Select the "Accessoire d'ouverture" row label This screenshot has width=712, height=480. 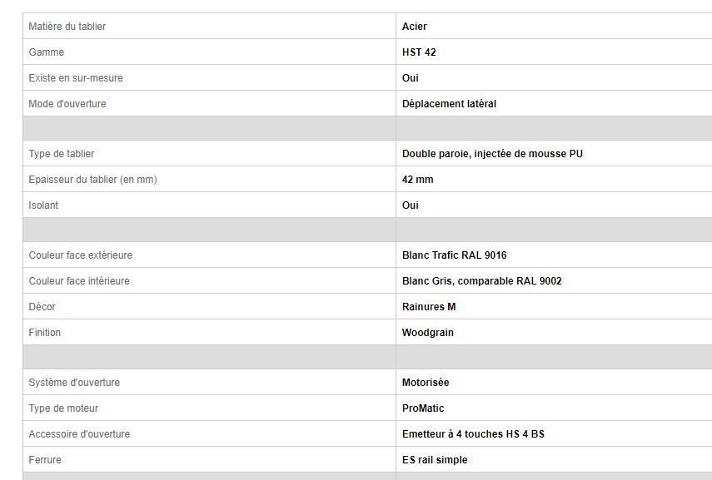point(79,434)
